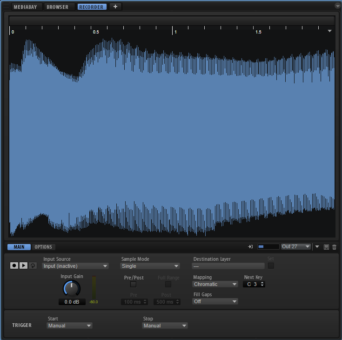Open the Options tab
The width and height of the screenshot is (342, 340).
coord(43,247)
